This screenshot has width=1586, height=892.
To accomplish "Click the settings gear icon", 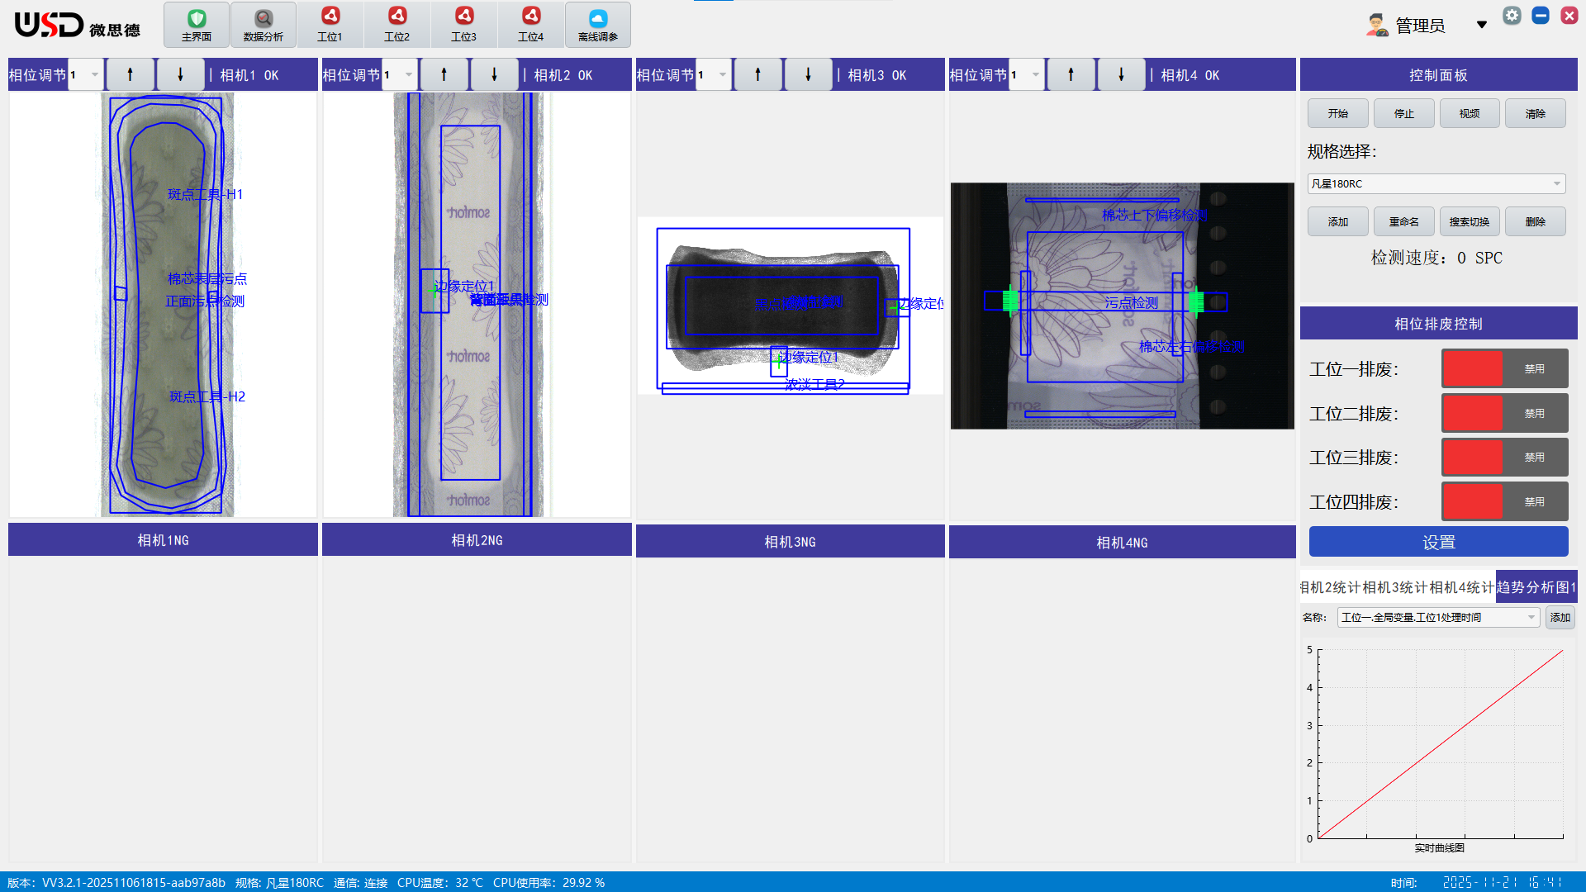I will pyautogui.click(x=1512, y=16).
